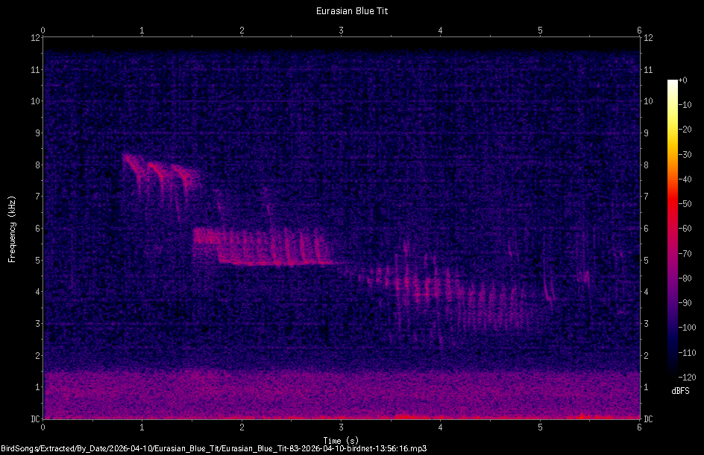Viewport: 704px width, 455px height.
Task: Select the Frequency (kHz) axis label
Action: [x=11, y=227]
